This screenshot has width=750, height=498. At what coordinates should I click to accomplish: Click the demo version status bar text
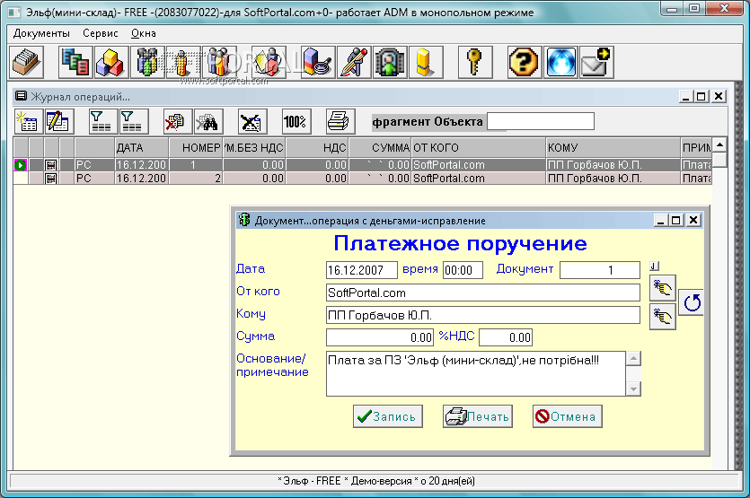(376, 481)
